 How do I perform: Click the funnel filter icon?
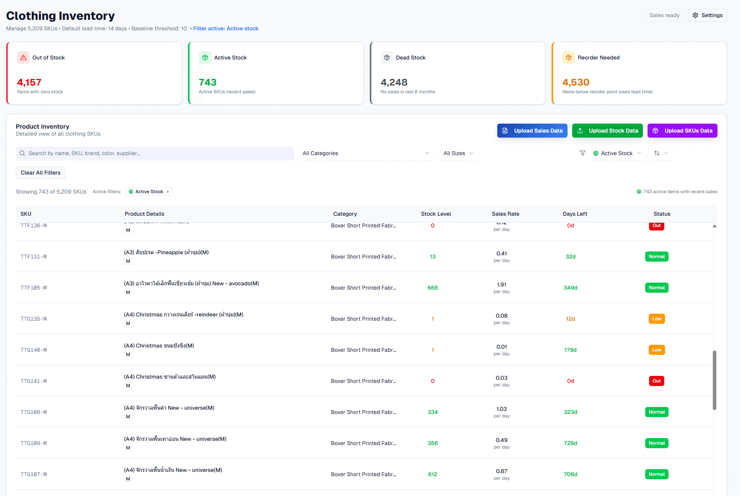[x=583, y=153]
